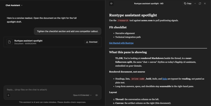Follow the Get Started with Runtype link

pyautogui.click(x=121, y=43)
